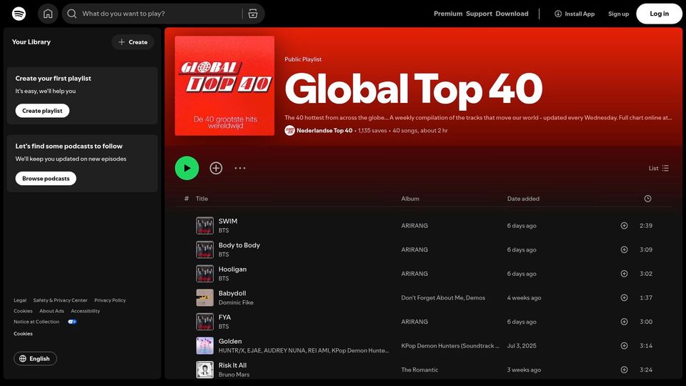
Task: Open album 'Don't Forget About Me, Demos'
Action: [x=443, y=297]
